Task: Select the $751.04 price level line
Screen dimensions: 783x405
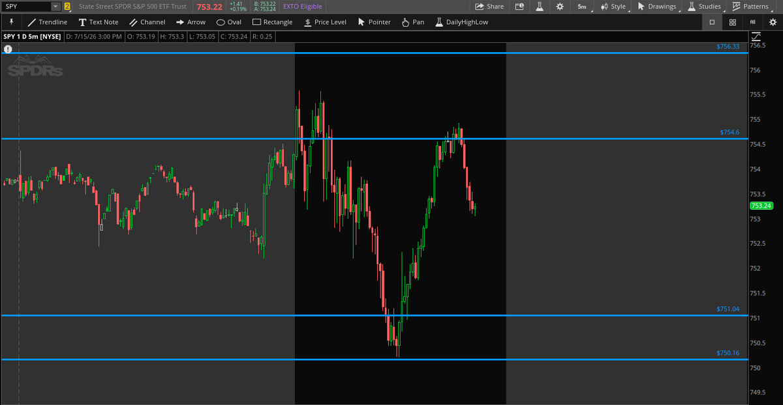Action: [x=374, y=315]
